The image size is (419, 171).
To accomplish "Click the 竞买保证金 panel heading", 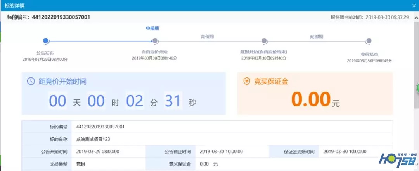I will [271, 82].
